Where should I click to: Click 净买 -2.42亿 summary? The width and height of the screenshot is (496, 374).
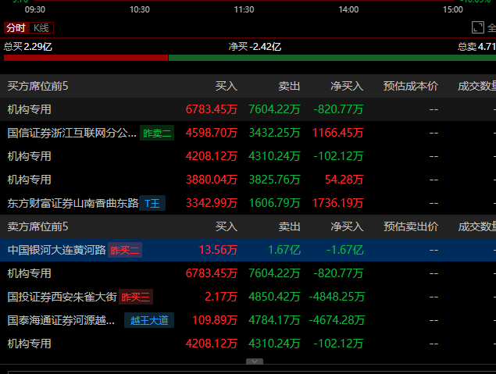pyautogui.click(x=255, y=47)
